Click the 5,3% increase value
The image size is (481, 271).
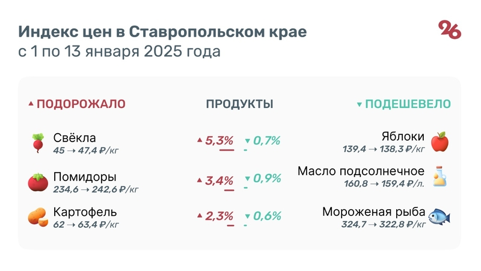point(219,140)
